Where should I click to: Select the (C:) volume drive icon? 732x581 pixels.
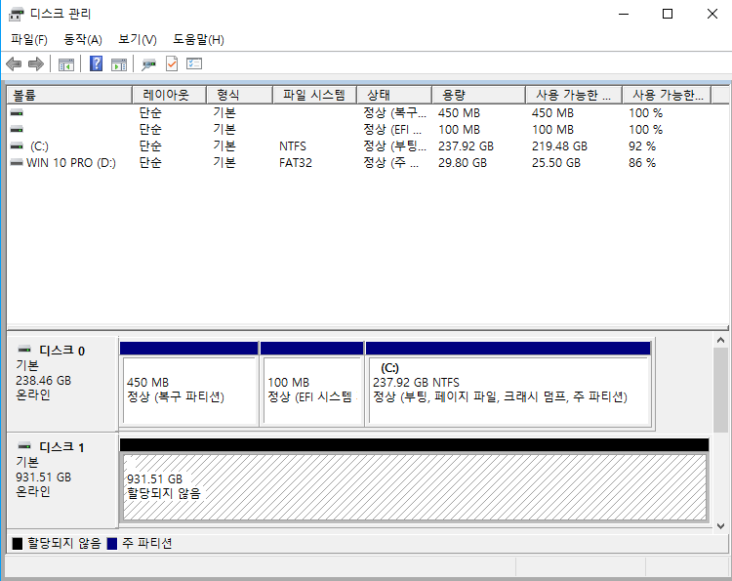tap(17, 145)
